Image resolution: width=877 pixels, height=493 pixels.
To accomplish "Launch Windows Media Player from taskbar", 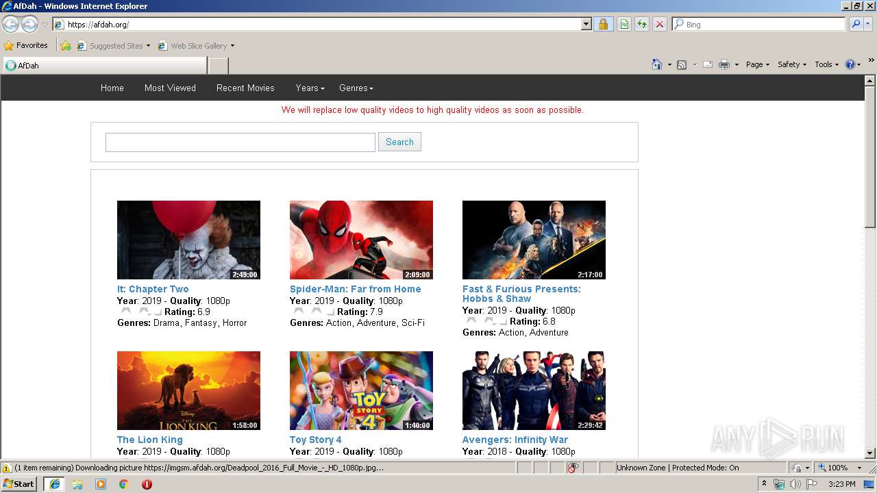I will pyautogui.click(x=101, y=484).
